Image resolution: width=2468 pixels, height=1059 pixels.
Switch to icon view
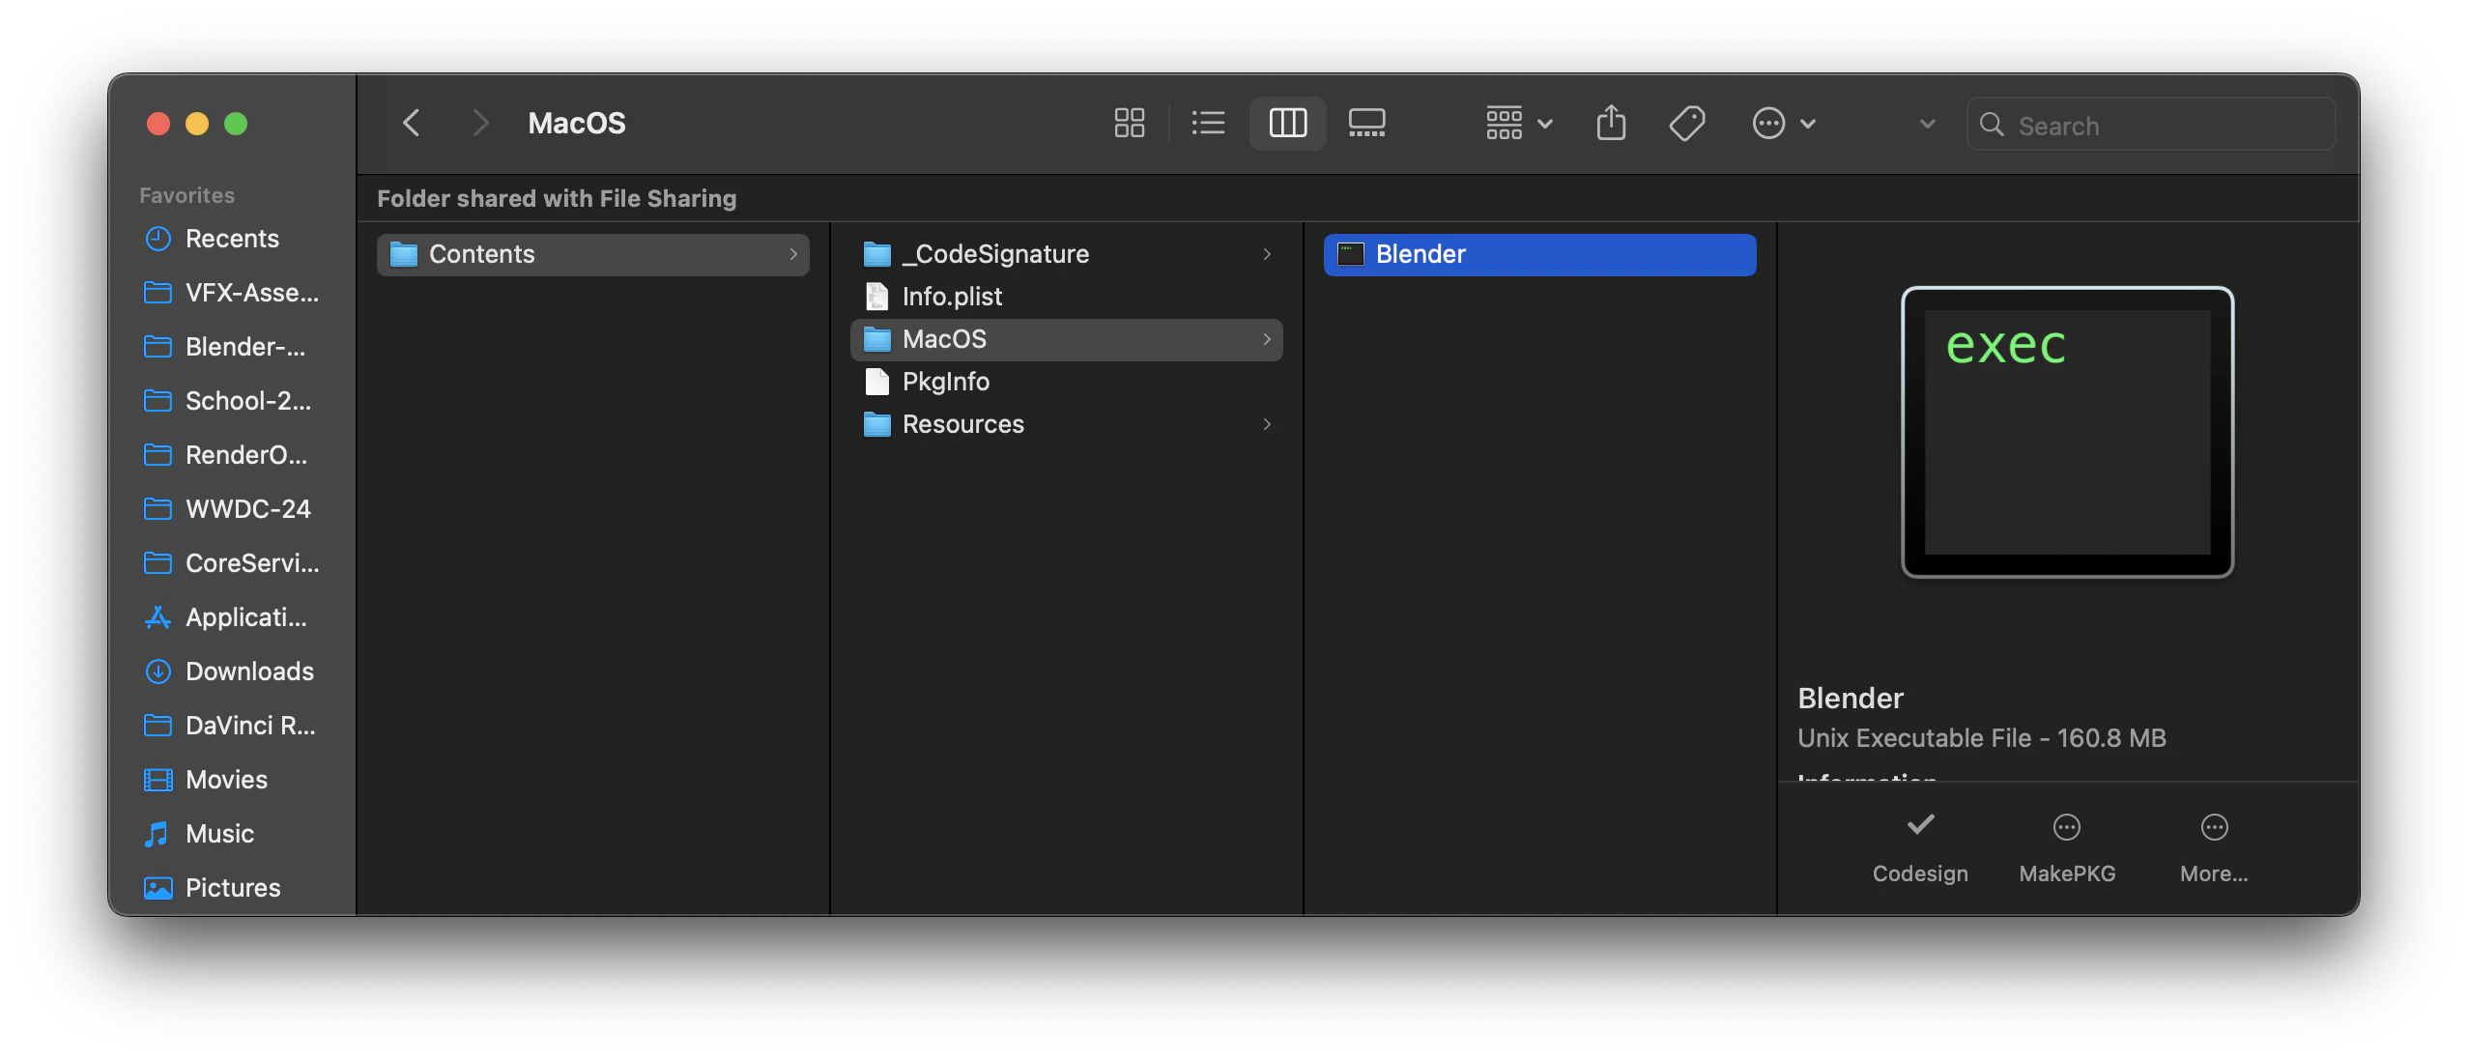[1129, 124]
